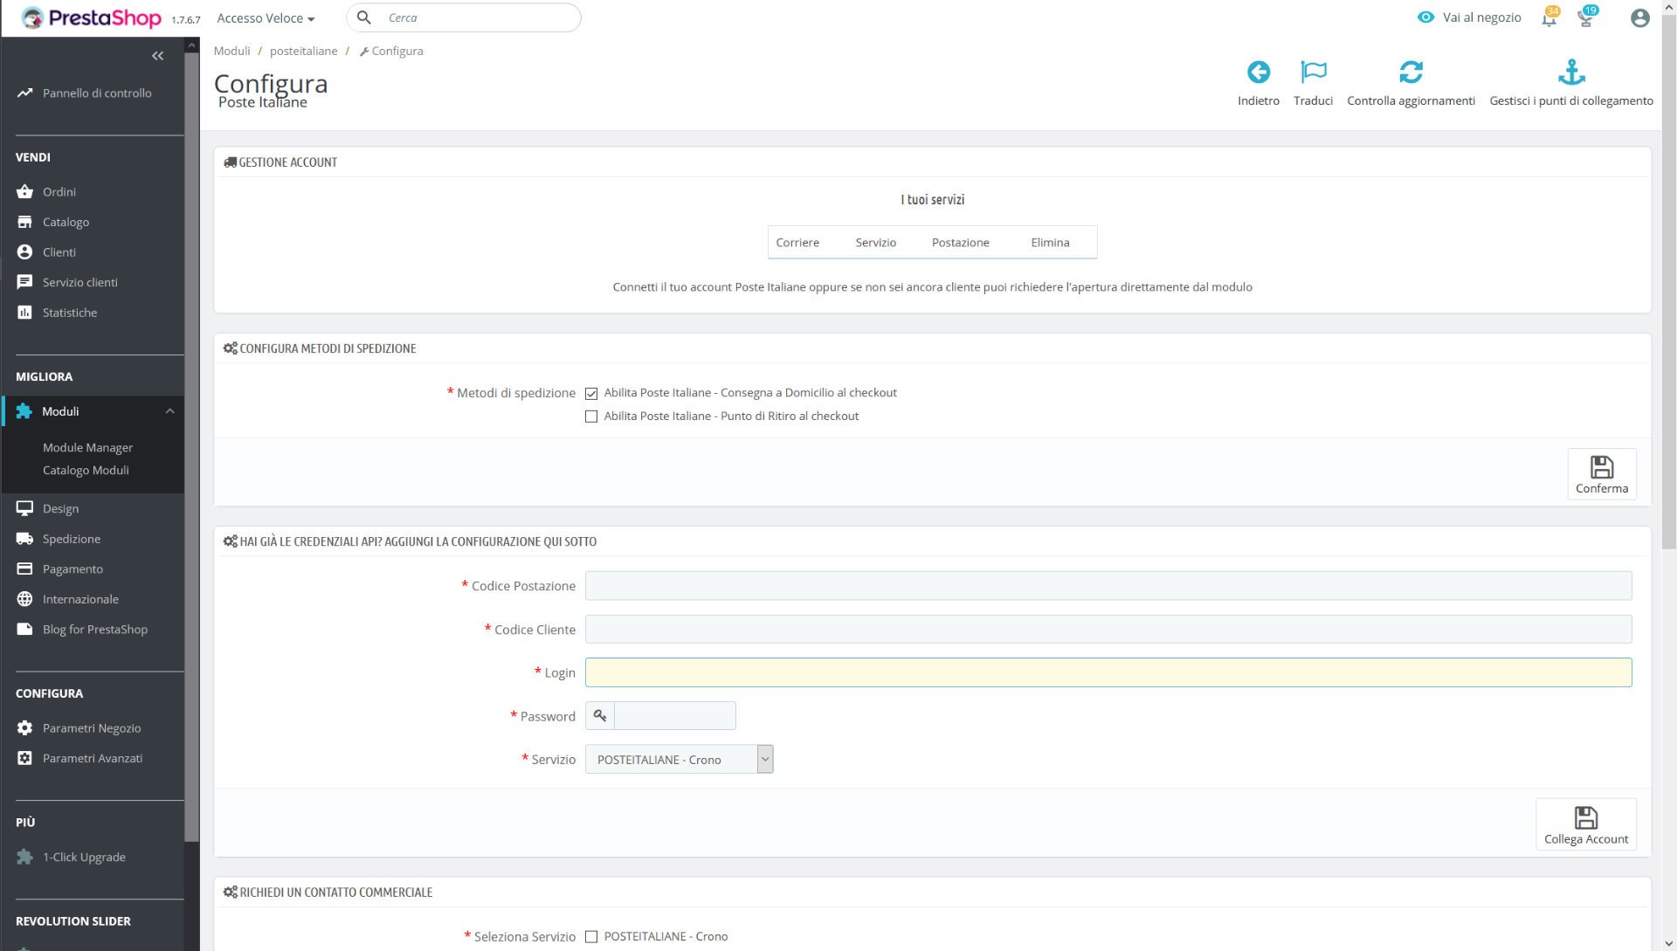Click the user profile avatar icon

click(x=1639, y=18)
